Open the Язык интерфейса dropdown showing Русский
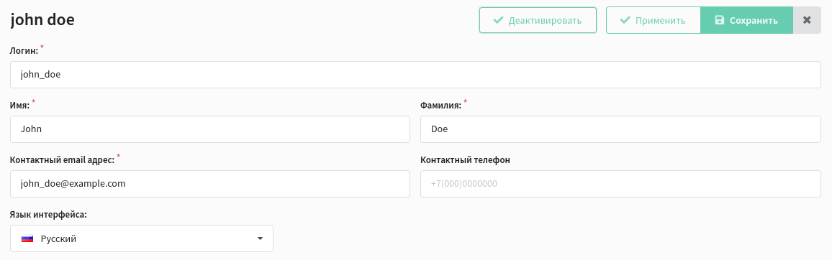Screen dimensions: 832x260 (142, 238)
